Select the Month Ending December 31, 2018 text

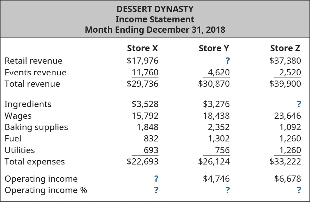click(155, 30)
